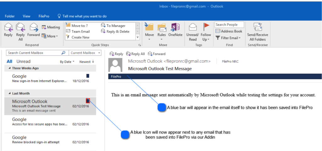Click FilePro icon on the 18/12/2016 Google email
322x151 pixels.
pos(88,76)
